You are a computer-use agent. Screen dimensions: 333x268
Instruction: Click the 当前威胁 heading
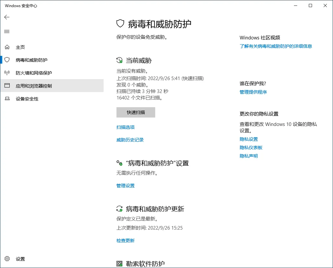[139, 61]
